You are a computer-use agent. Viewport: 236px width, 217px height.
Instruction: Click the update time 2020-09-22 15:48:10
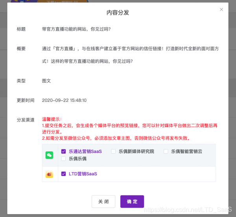pos(64,100)
